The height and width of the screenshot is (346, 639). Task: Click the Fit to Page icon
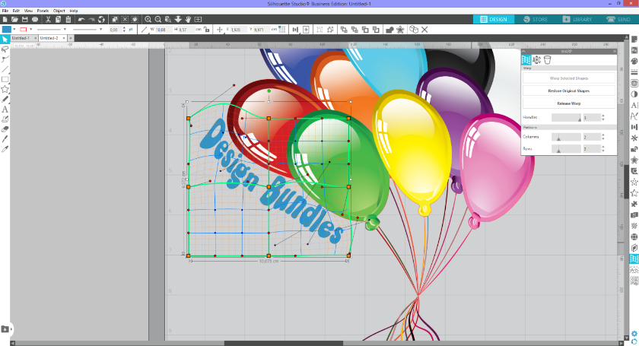198,19
